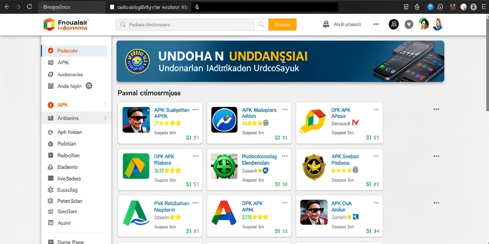Open the 'APK Suabairian' app icon
Screen dimensions: 489x244
click(136, 120)
